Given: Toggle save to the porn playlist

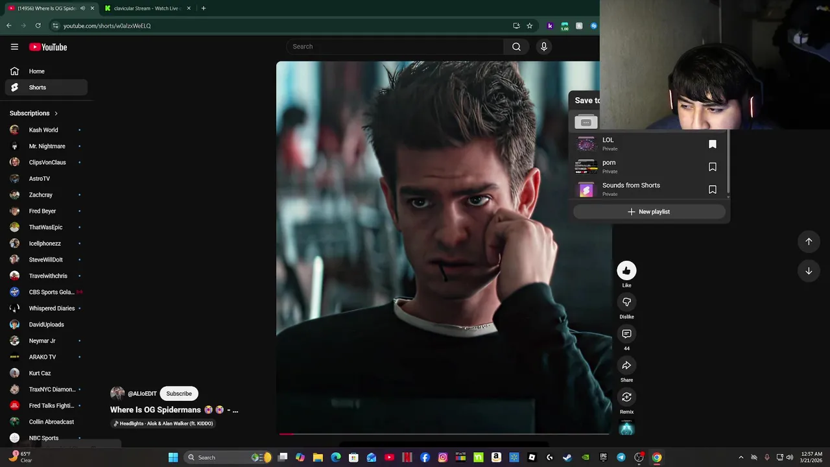Looking at the screenshot, I should [713, 167].
